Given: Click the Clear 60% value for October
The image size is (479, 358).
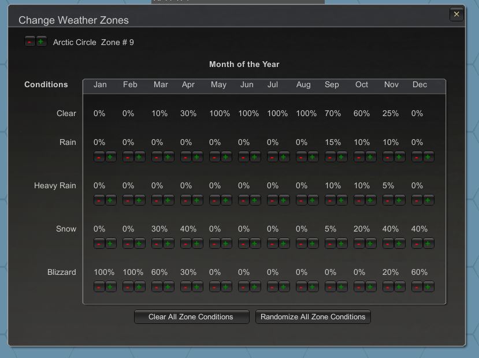Looking at the screenshot, I should point(362,114).
